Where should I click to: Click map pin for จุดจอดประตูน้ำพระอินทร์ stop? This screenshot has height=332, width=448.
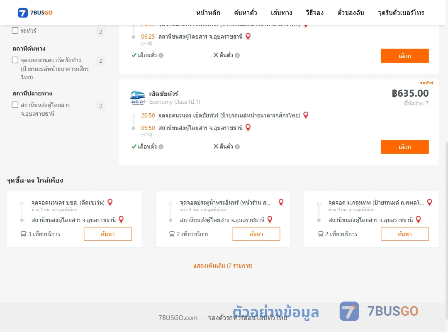[x=281, y=203]
